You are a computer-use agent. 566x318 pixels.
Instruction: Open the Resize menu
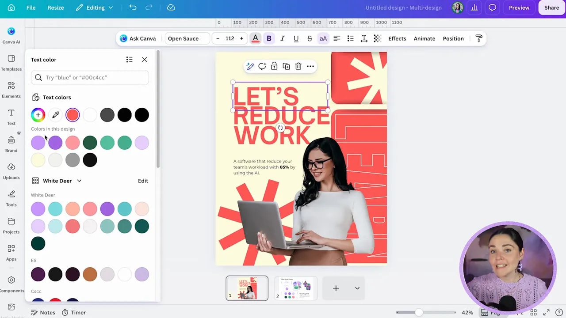56,8
